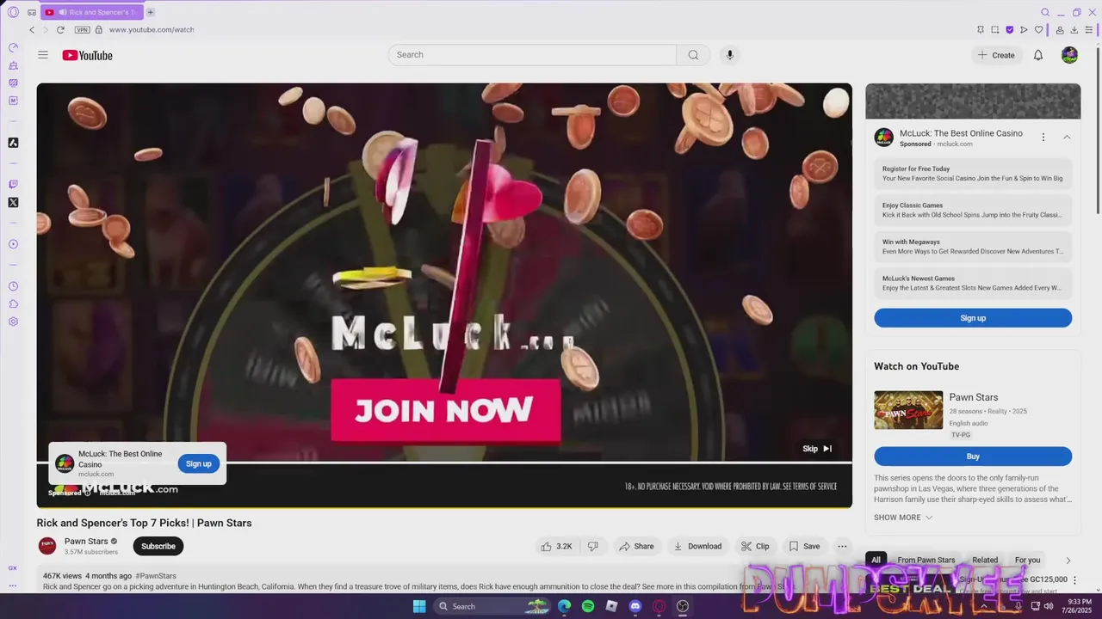Viewport: 1102px width, 619px height.
Task: Show more chips with right chevron
Action: click(x=1068, y=561)
